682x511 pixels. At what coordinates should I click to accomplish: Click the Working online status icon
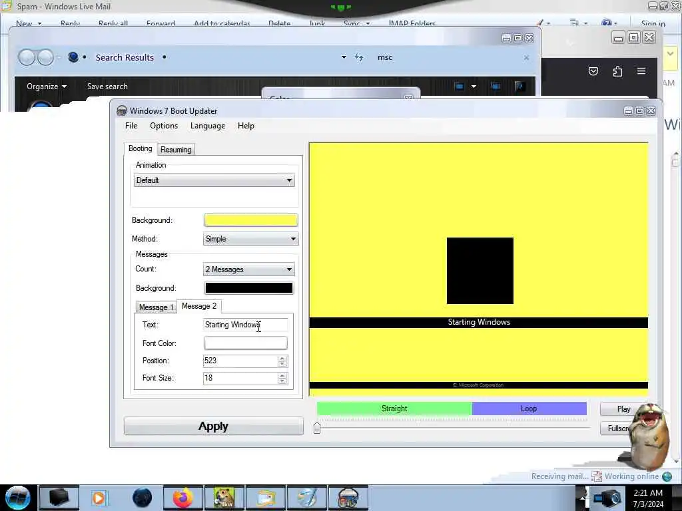667,476
